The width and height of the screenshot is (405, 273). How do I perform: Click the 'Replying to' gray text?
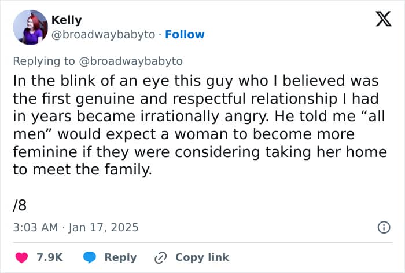click(44, 61)
